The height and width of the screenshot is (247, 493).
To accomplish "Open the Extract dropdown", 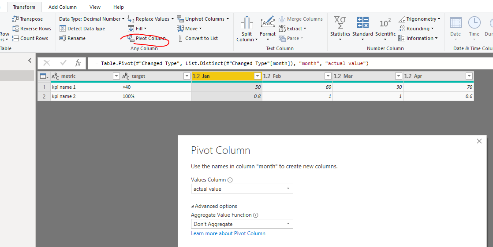I will pyautogui.click(x=292, y=29).
